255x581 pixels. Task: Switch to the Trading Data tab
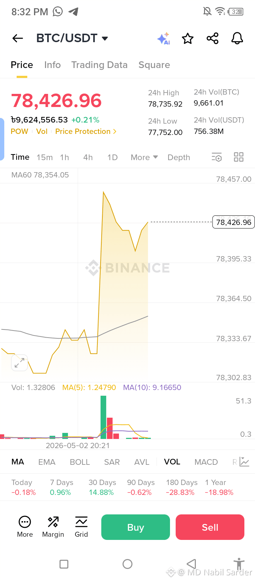coord(100,65)
